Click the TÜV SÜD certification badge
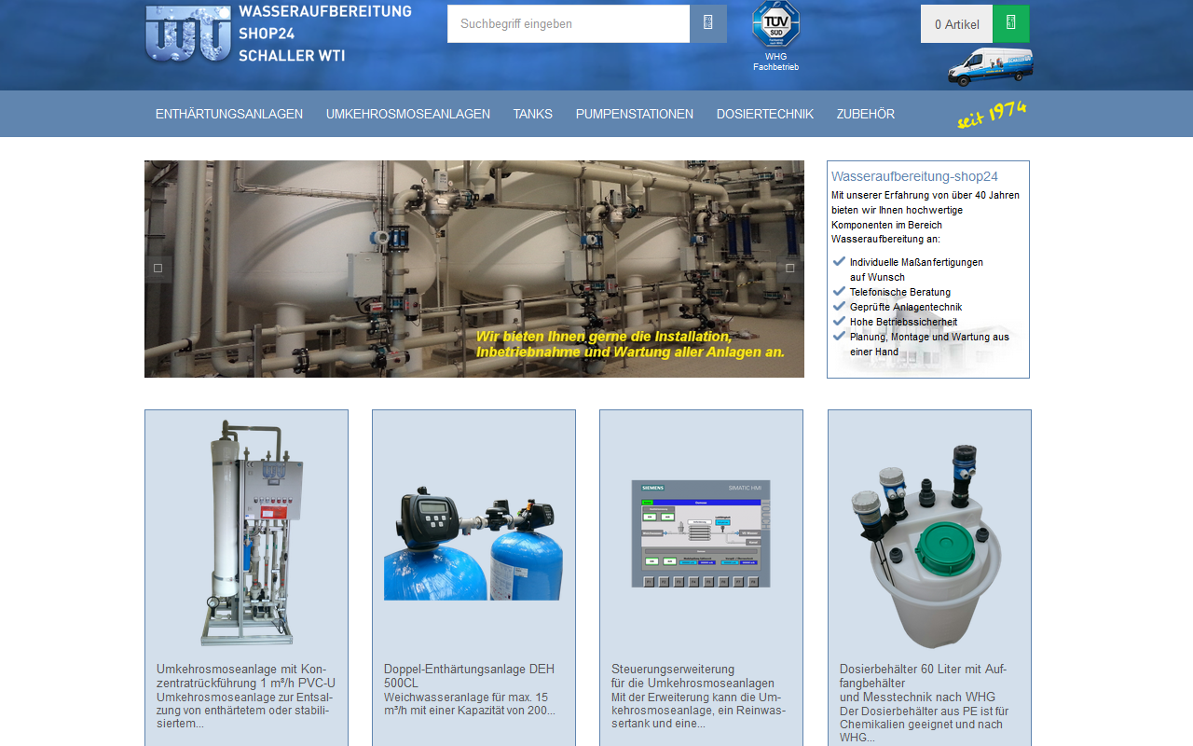 (x=775, y=25)
